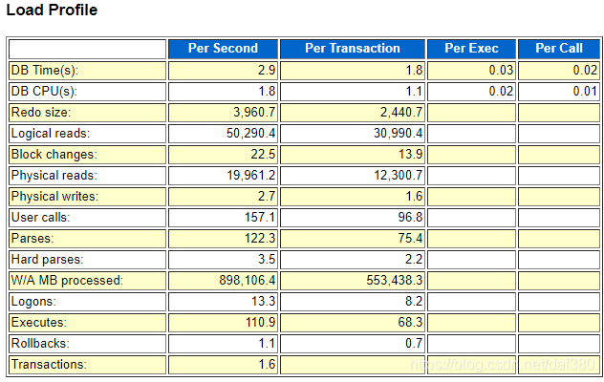Click the Block changes row label
The height and width of the screenshot is (382, 604).
54,155
